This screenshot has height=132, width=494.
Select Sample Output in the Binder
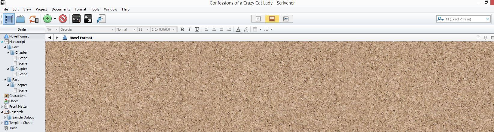(x=23, y=117)
